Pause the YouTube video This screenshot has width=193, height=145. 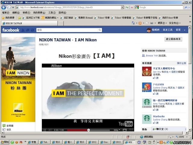(x=45, y=130)
